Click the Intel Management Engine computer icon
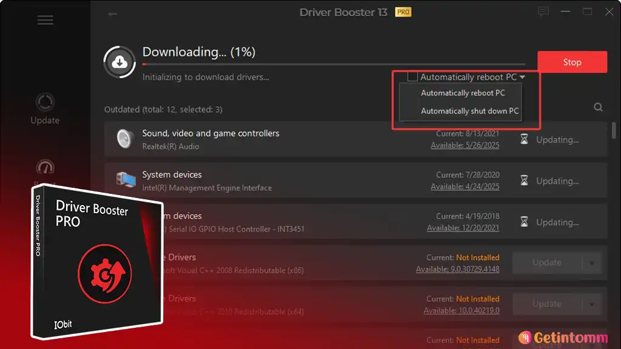 126,180
